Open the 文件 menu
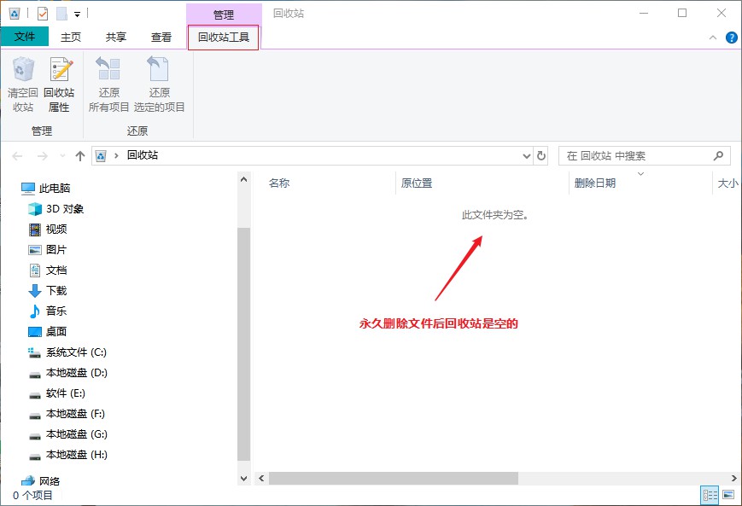This screenshot has height=506, width=742. [25, 37]
